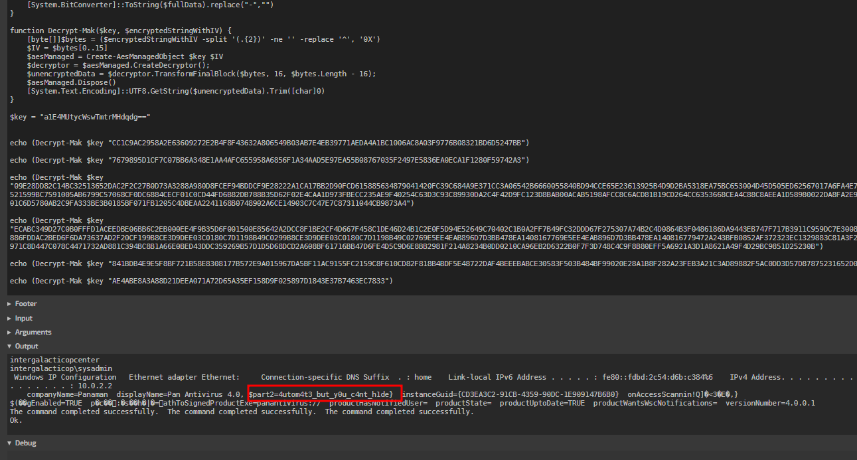The height and width of the screenshot is (460, 857).
Task: Click the Ok. line in output
Action: click(16, 420)
